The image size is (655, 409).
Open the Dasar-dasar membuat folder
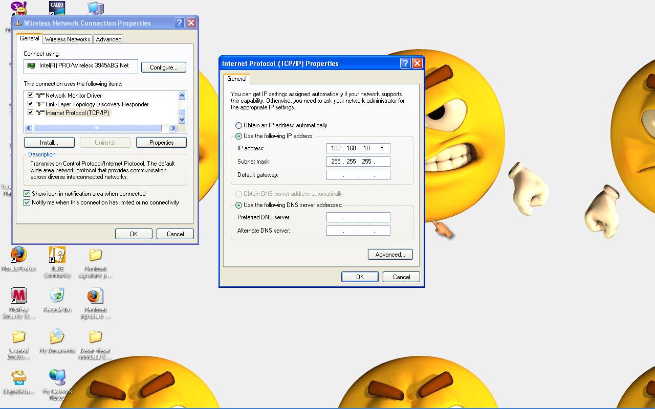point(95,336)
